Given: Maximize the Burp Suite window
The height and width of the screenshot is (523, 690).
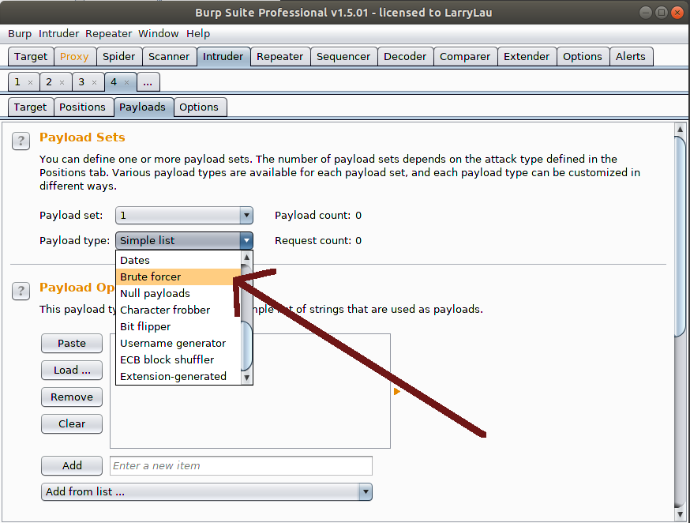Looking at the screenshot, I should coord(662,13).
